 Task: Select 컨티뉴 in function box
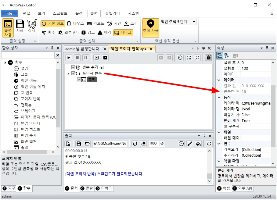click(x=26, y=105)
